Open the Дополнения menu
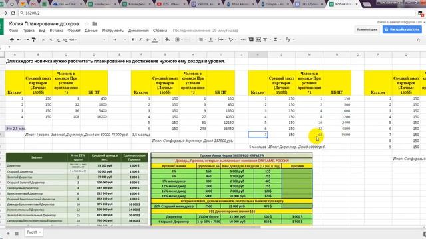This screenshot has height=239, width=426. [x=138, y=31]
